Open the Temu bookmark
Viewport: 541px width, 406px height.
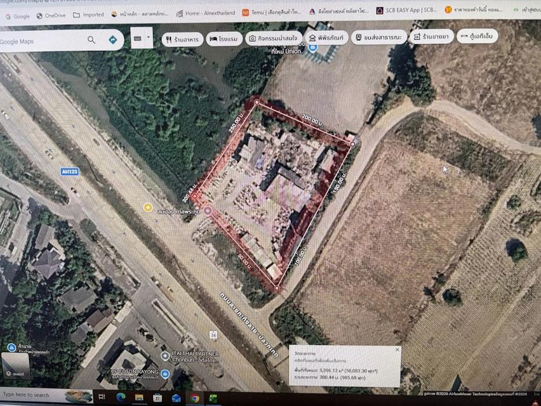point(271,12)
